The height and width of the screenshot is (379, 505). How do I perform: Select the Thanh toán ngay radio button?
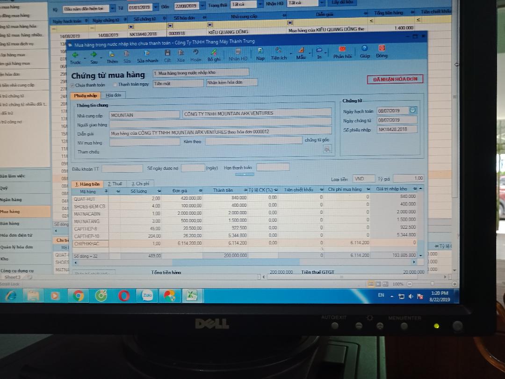click(x=115, y=85)
